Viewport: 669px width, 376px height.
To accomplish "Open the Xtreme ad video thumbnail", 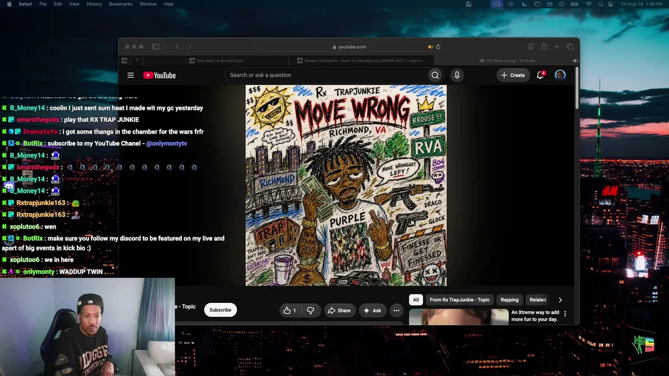I will pos(458,317).
